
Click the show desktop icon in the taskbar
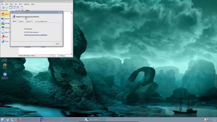point(8,120)
